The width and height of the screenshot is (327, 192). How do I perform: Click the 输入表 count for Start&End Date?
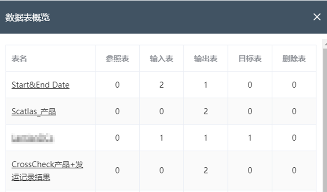pyautogui.click(x=161, y=85)
